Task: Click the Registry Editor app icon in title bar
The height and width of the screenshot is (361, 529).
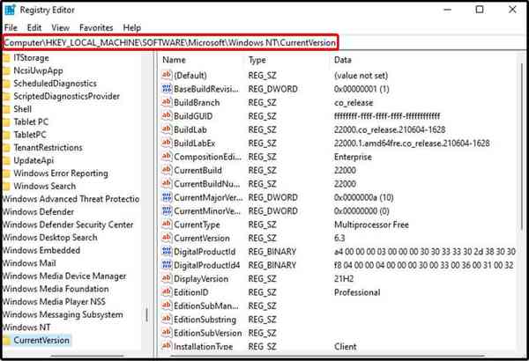Action: (10, 10)
